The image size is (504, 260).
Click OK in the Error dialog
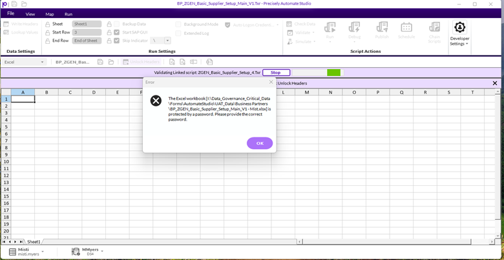click(x=260, y=143)
